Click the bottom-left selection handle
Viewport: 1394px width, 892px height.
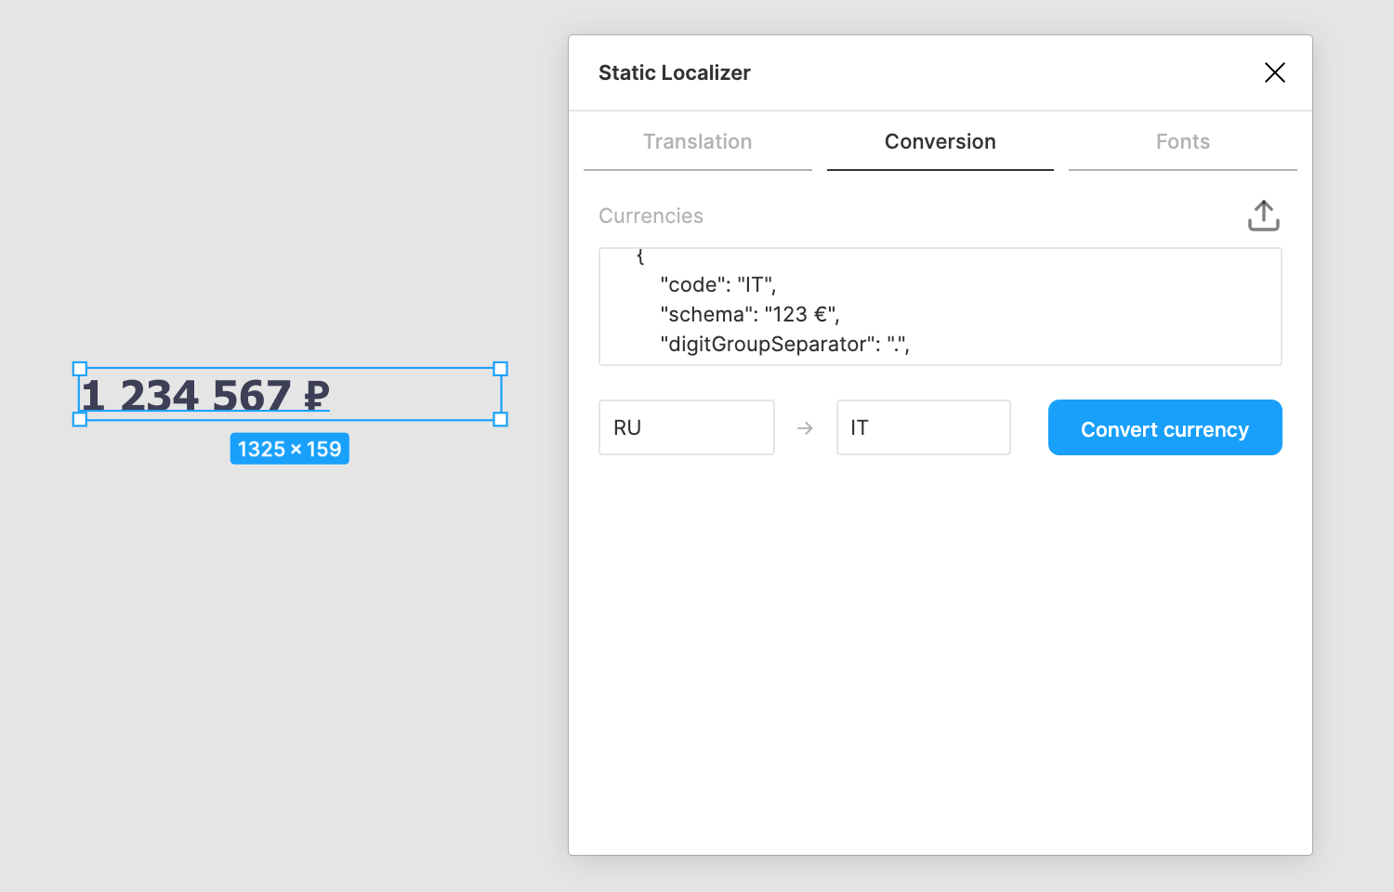click(x=80, y=420)
